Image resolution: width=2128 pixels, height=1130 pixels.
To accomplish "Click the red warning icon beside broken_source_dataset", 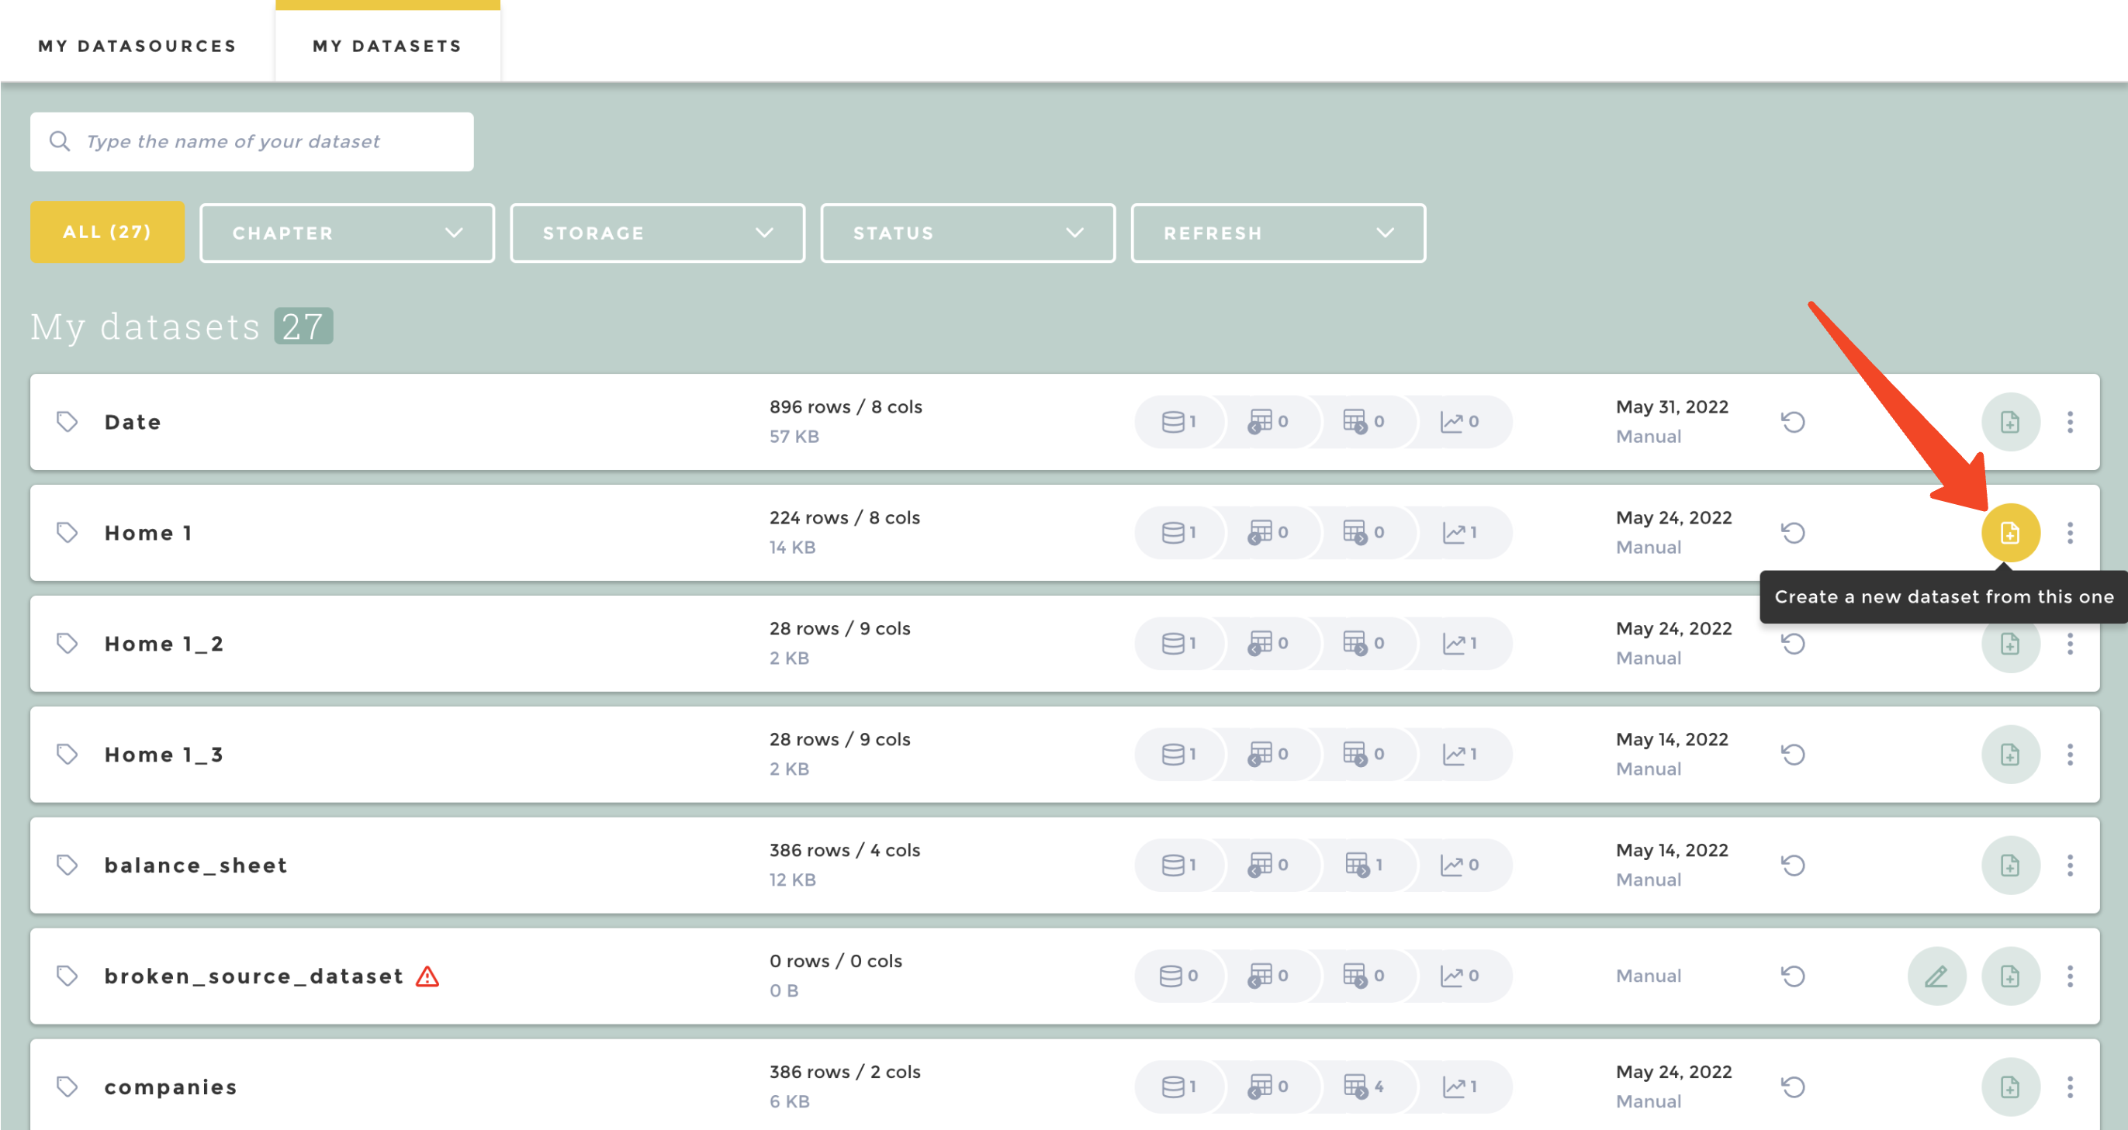I will coord(427,976).
